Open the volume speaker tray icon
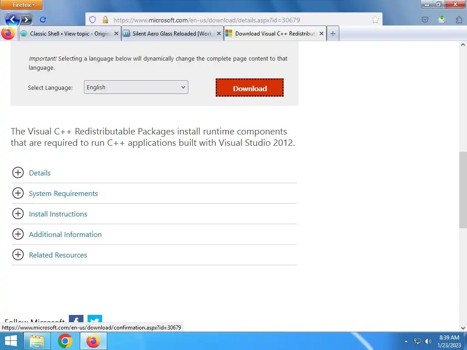 (x=428, y=341)
